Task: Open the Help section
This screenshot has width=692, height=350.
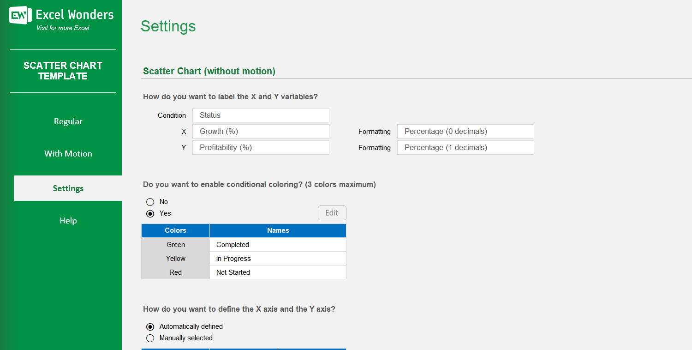Action: click(68, 220)
